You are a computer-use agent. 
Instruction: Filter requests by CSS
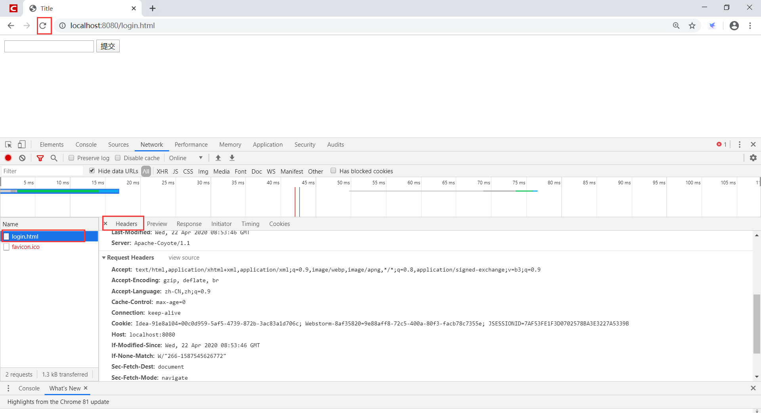(x=188, y=171)
